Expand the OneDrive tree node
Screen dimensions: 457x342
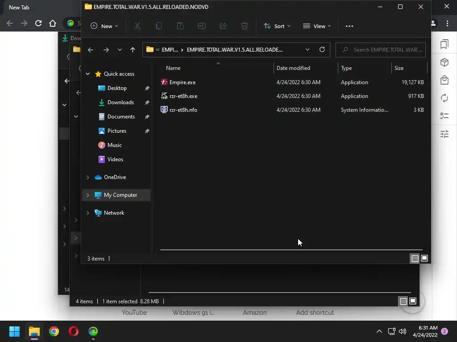[88, 177]
